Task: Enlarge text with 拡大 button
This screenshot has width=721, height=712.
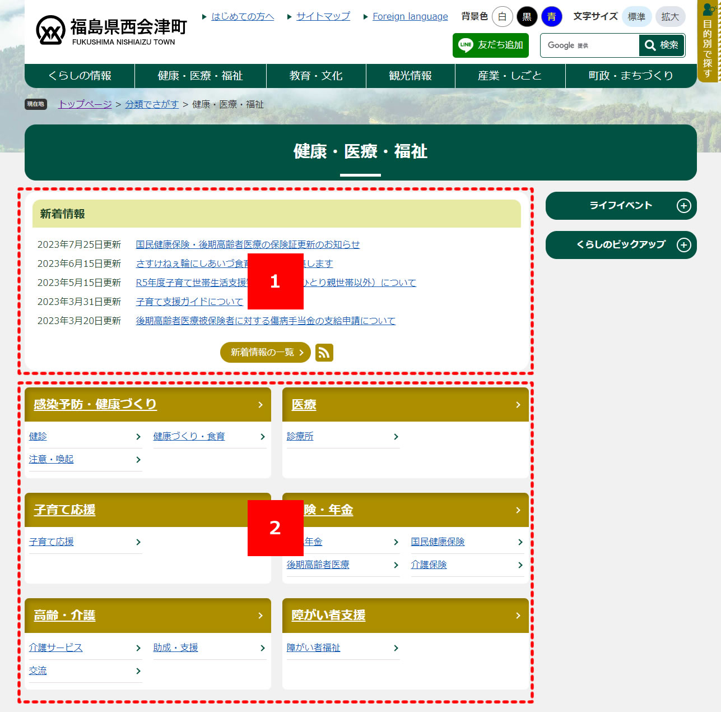Action: click(x=670, y=17)
